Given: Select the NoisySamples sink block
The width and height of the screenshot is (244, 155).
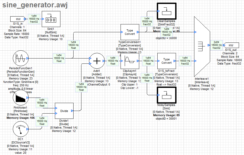Looking at the screenshot, I should pyautogui.click(x=166, y=95).
